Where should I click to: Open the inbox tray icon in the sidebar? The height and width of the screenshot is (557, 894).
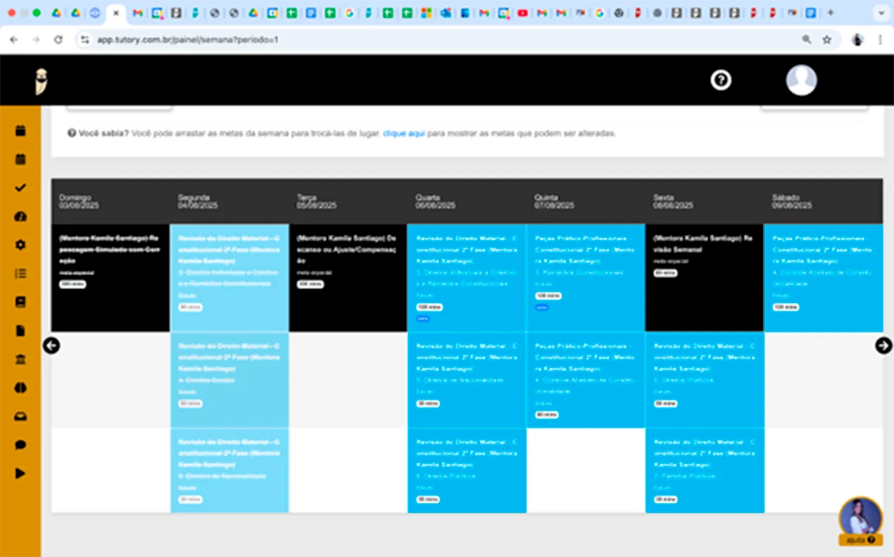(x=20, y=417)
